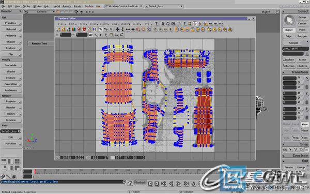310x194 pixels.
Task: Toggle the Snap ON button
Action: (x=285, y=150)
